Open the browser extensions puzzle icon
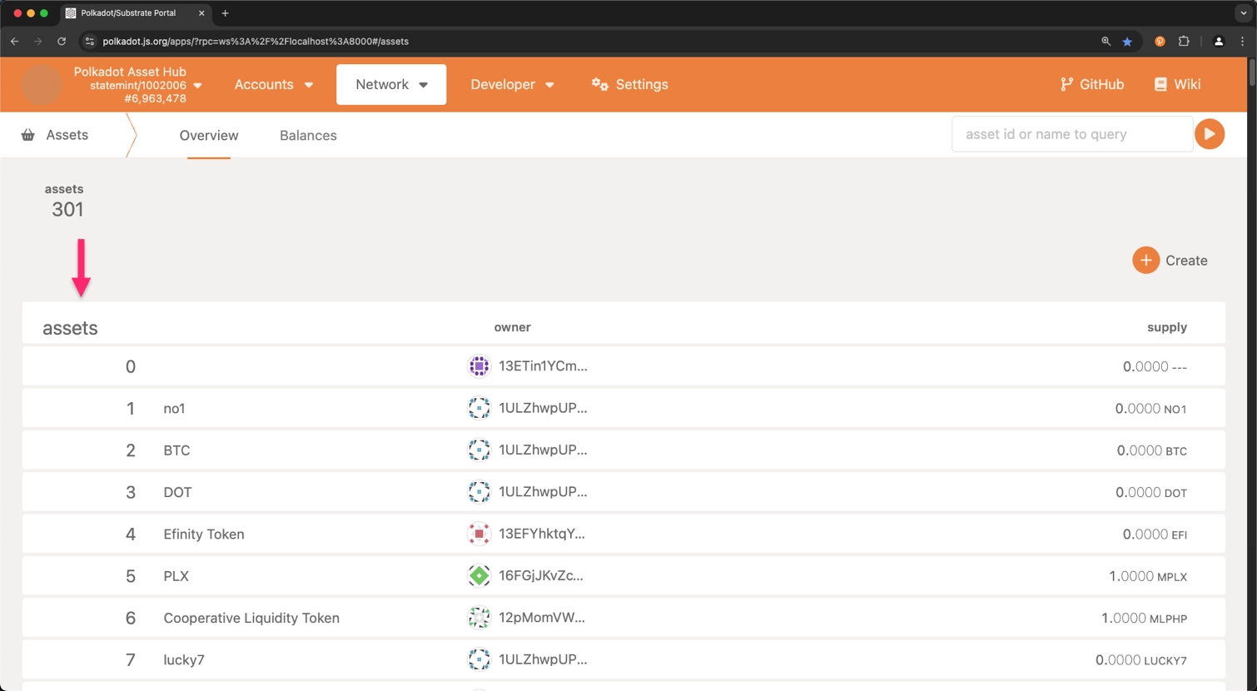The image size is (1257, 691). coord(1184,42)
